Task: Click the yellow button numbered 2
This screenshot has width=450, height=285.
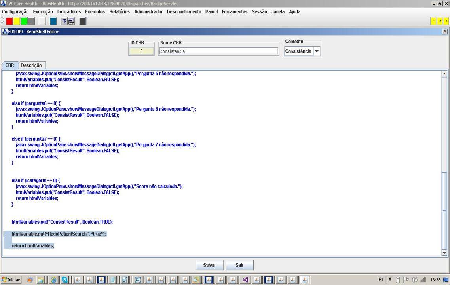Action: pos(440,21)
